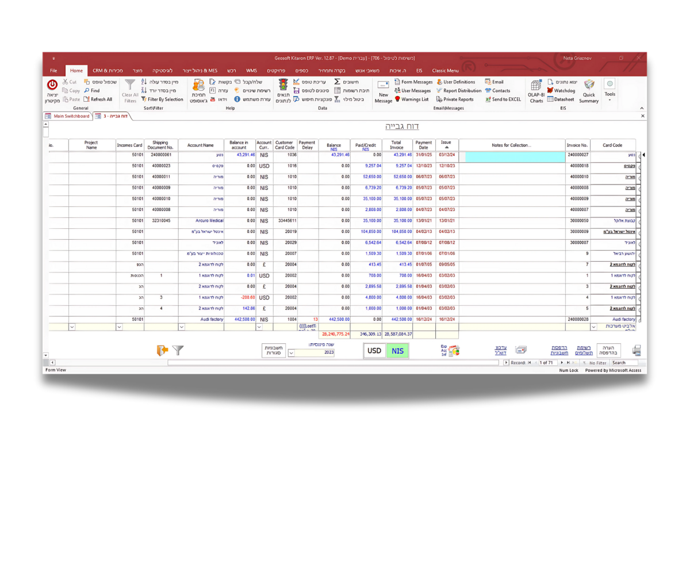Go to the next record in the navigator
This screenshot has height=583, width=690.
(x=562, y=363)
